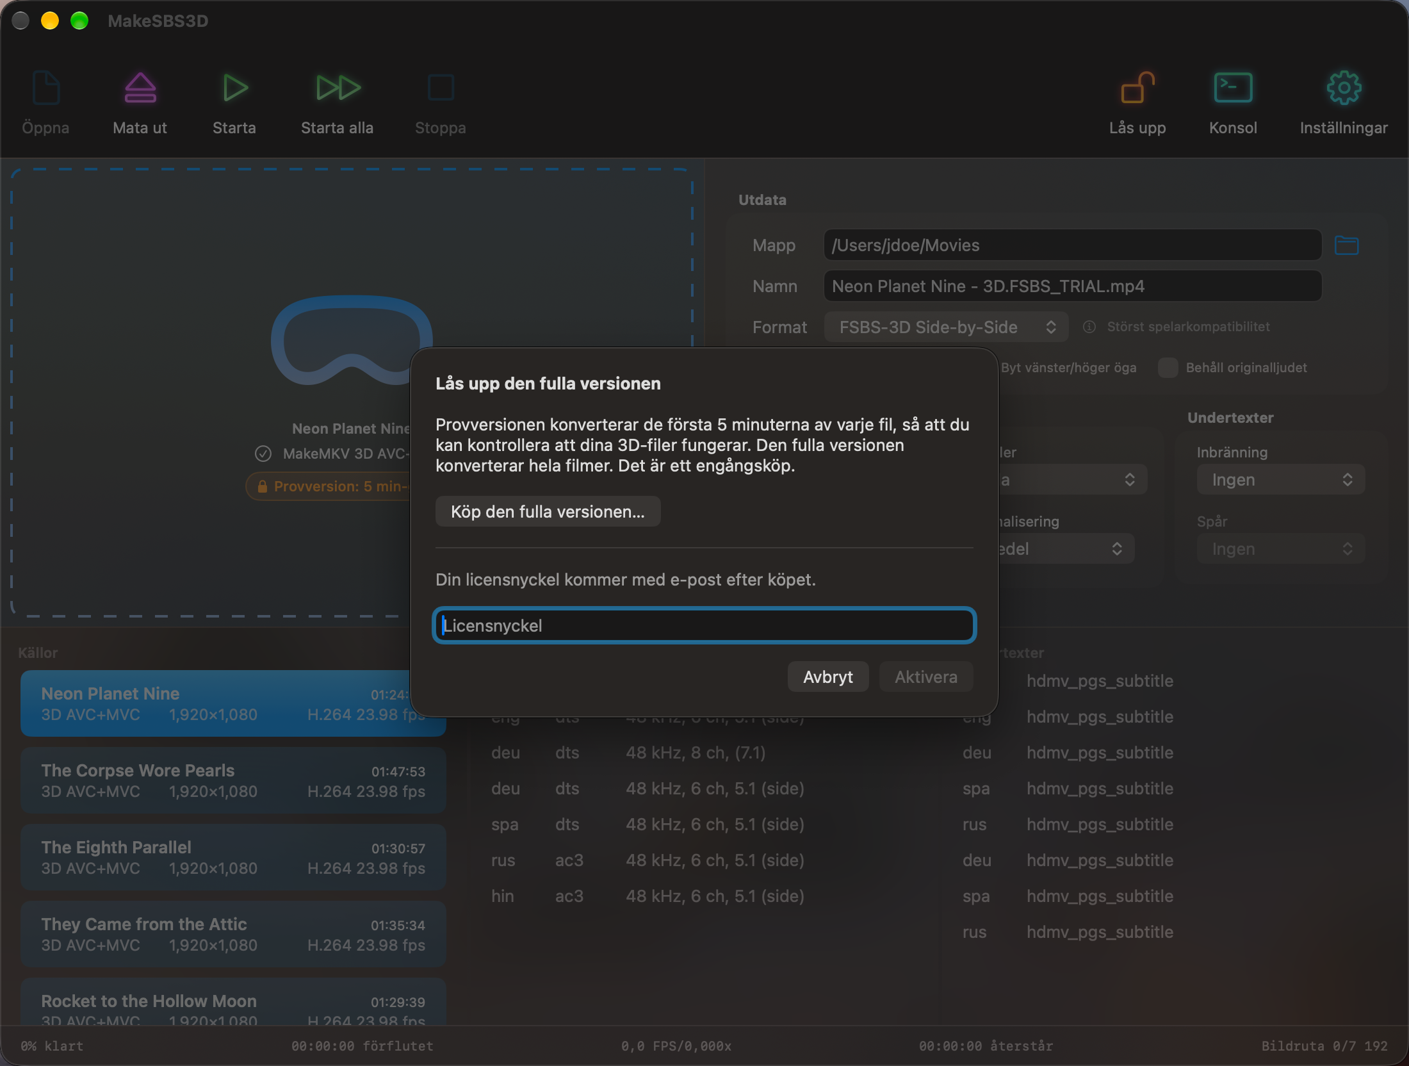Image resolution: width=1409 pixels, height=1066 pixels.
Task: Click the folder browse icon next to Mapp
Action: click(1346, 245)
